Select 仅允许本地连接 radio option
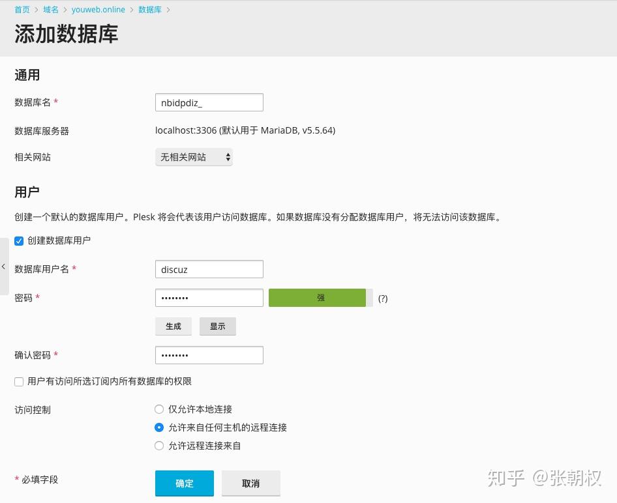This screenshot has height=503, width=617. pyautogui.click(x=159, y=409)
